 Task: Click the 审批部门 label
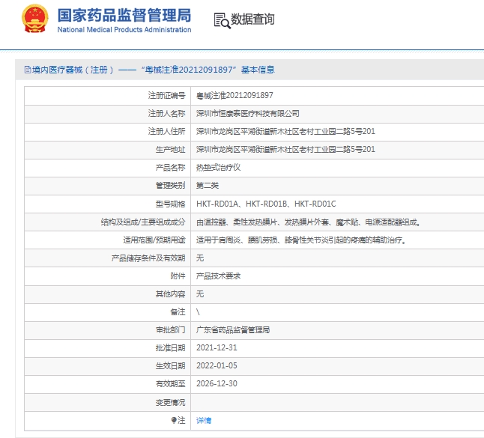click(x=170, y=330)
